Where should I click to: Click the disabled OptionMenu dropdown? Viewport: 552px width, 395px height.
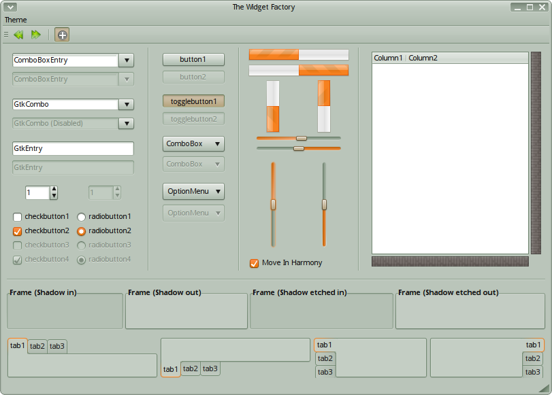coord(193,213)
